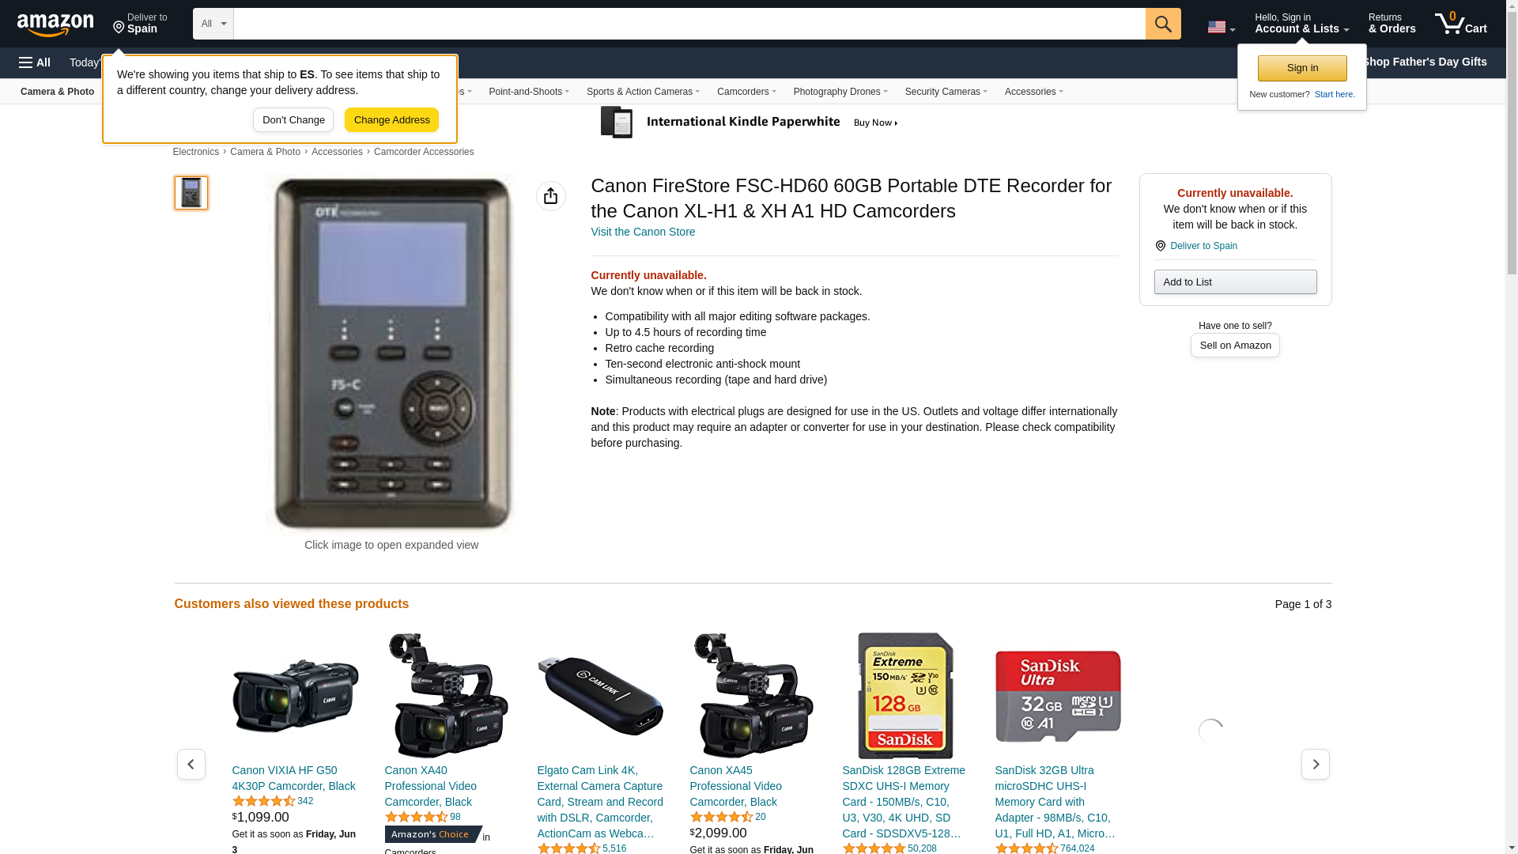Click the yellow Sign in button
Image resolution: width=1518 pixels, height=854 pixels.
(x=1302, y=68)
